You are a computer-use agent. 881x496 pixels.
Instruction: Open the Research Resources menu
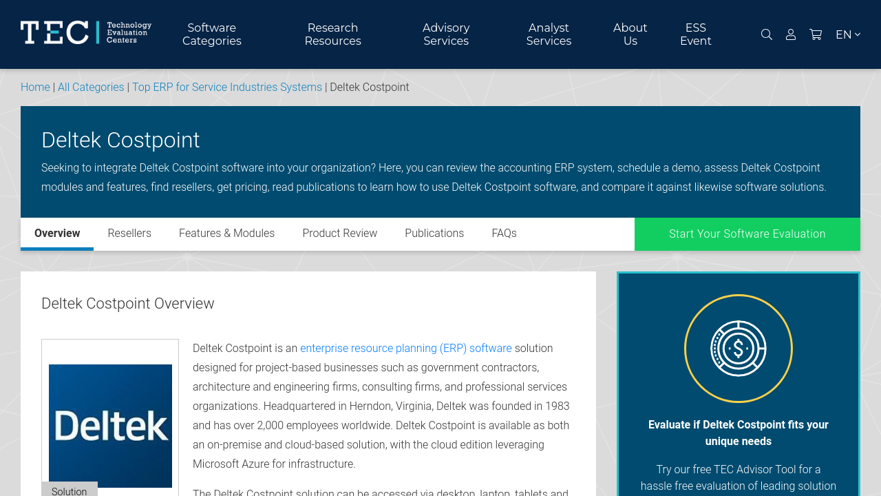[x=332, y=34]
